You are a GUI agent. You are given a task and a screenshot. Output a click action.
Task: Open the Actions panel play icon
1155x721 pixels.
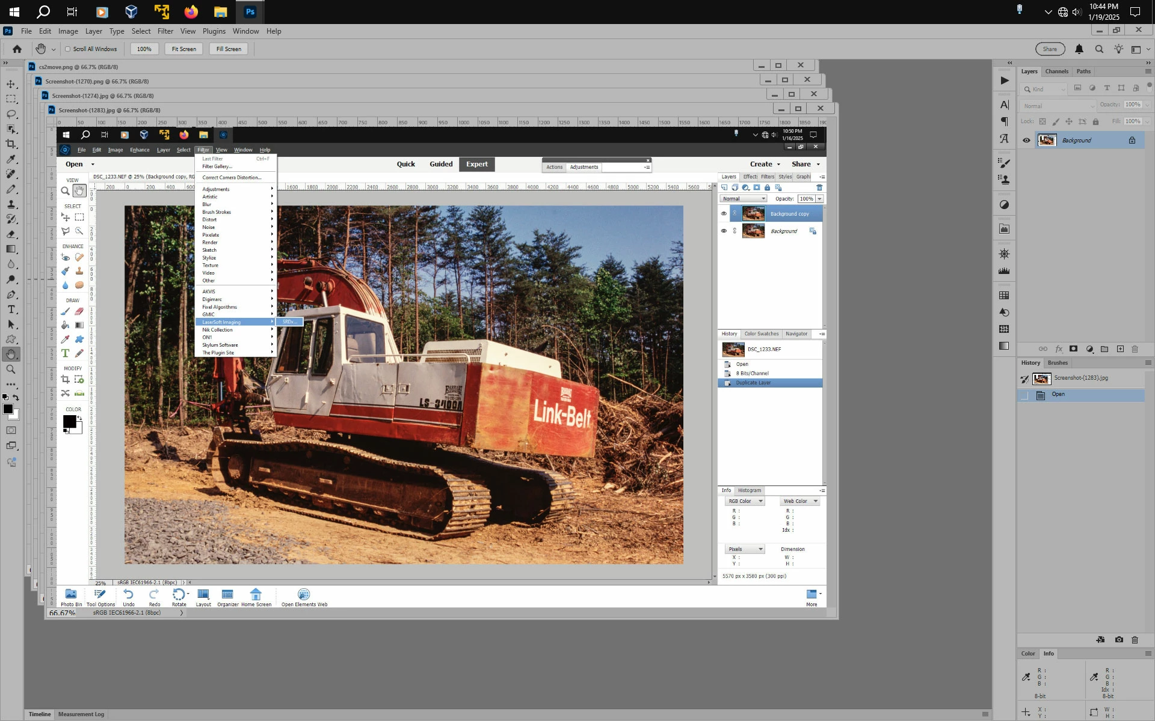click(x=1004, y=81)
